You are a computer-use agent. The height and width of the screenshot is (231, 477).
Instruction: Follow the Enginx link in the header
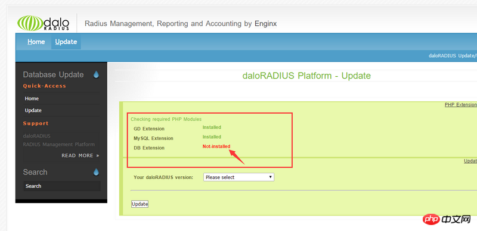tap(265, 24)
